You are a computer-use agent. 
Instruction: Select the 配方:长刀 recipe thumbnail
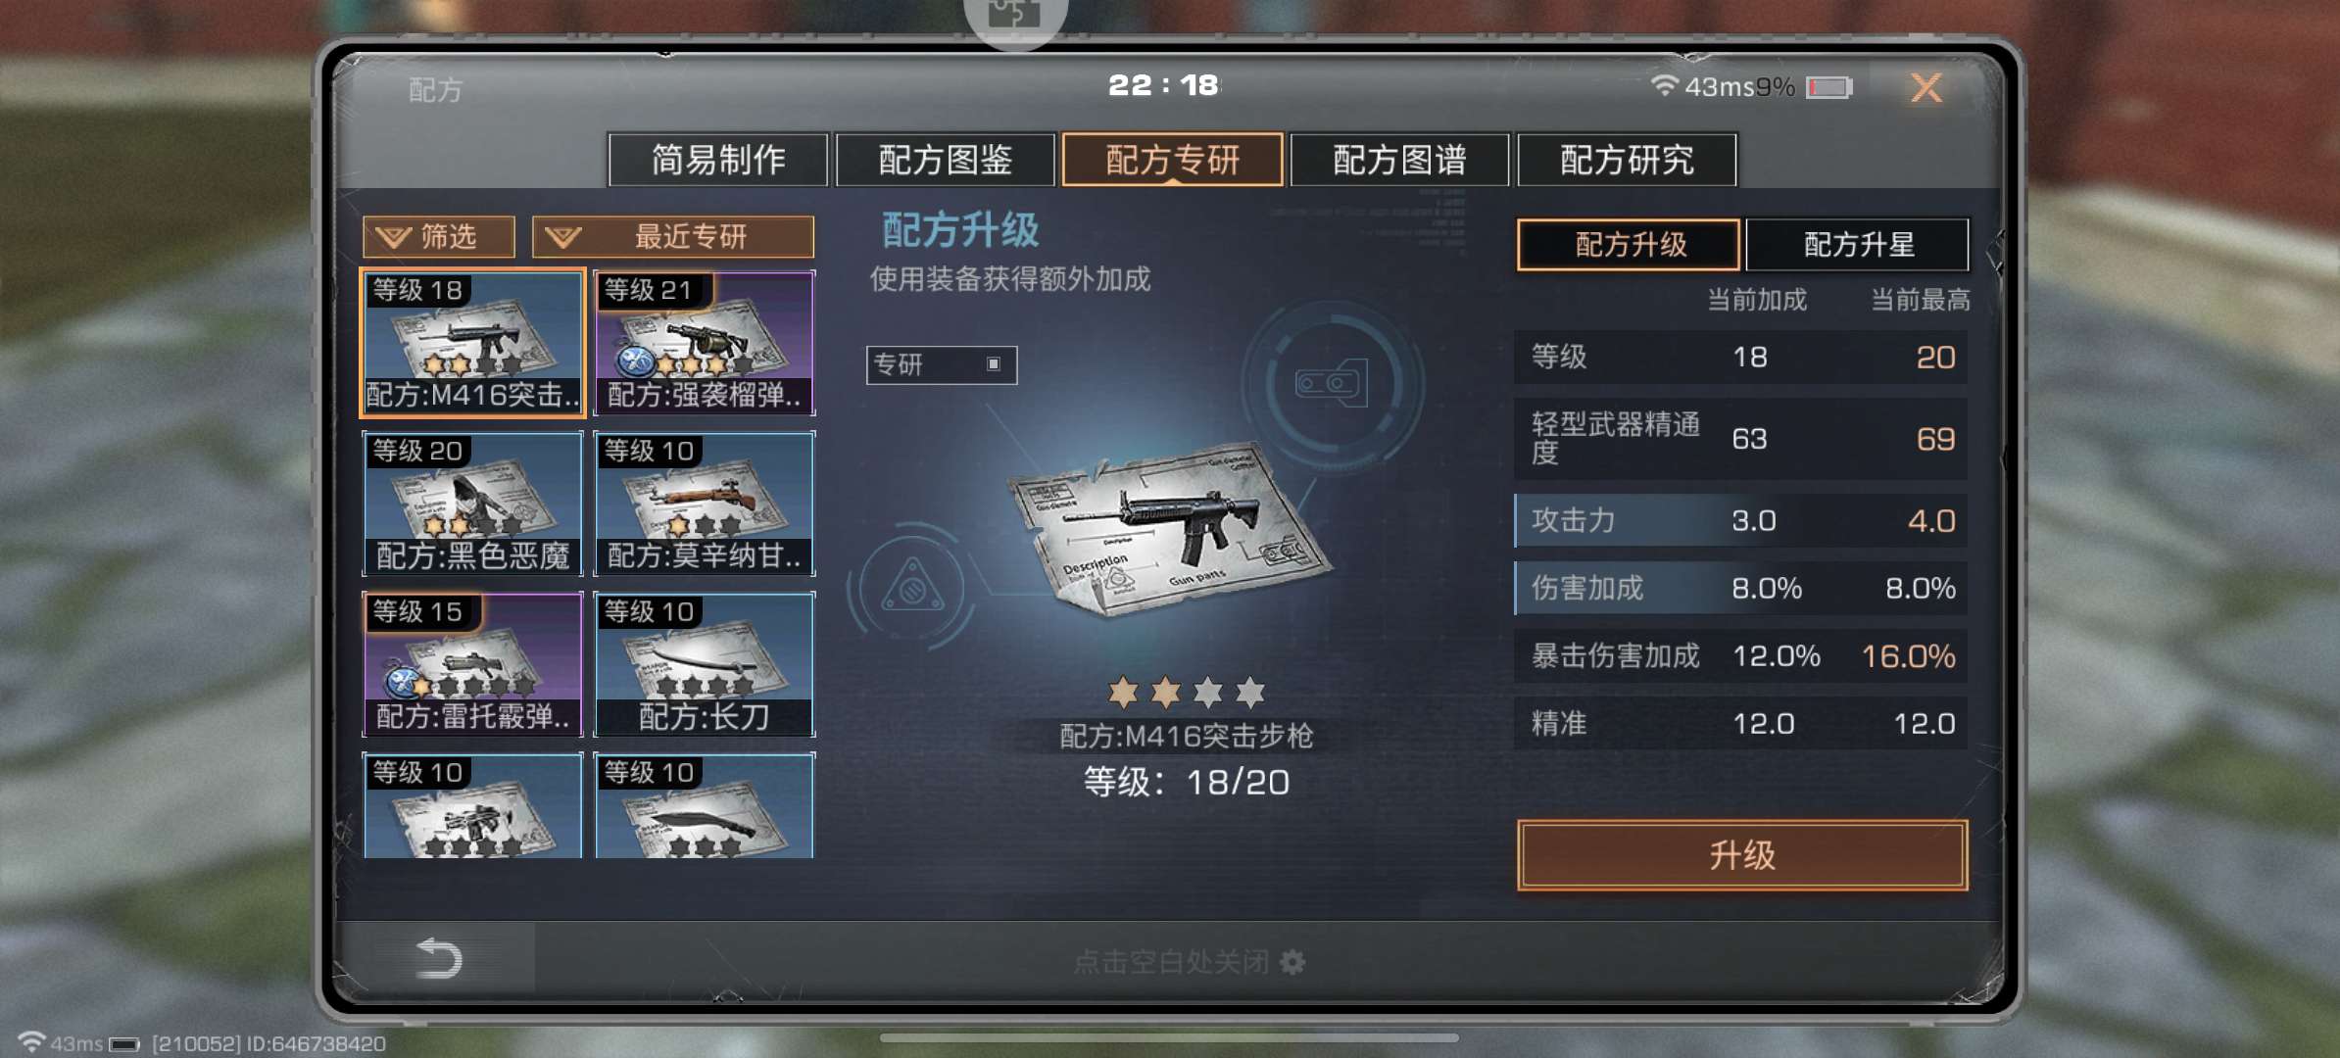705,664
